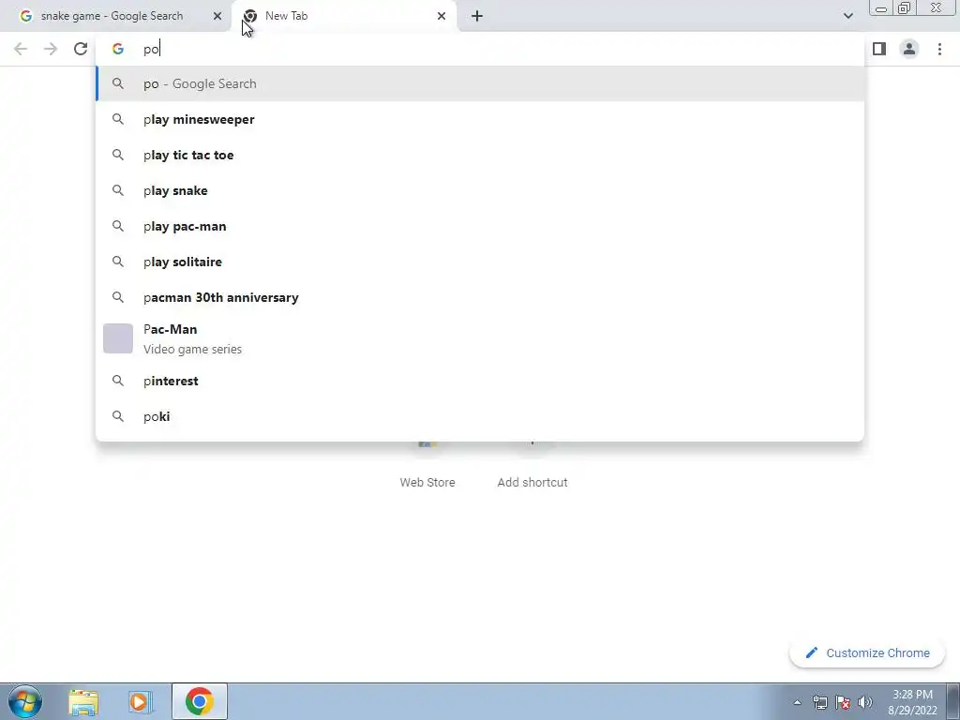Screen dimensions: 960x720
Task: Click search icon beside 'poki'
Action: (117, 416)
